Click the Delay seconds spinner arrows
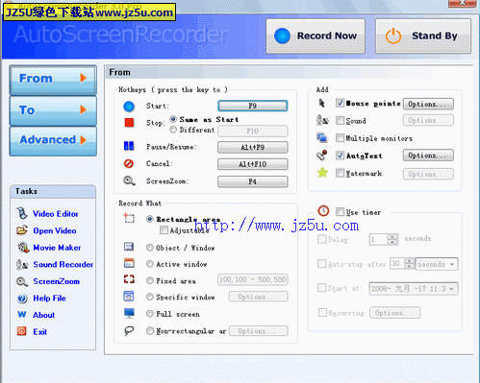Viewport: 480px width, 383px height. pos(392,239)
